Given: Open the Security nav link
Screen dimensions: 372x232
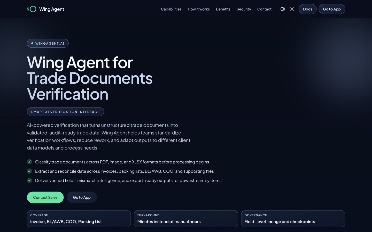Looking at the screenshot, I should (x=244, y=9).
